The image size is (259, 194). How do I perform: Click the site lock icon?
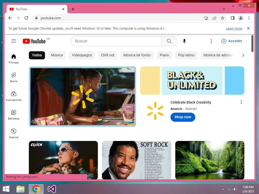[36, 18]
